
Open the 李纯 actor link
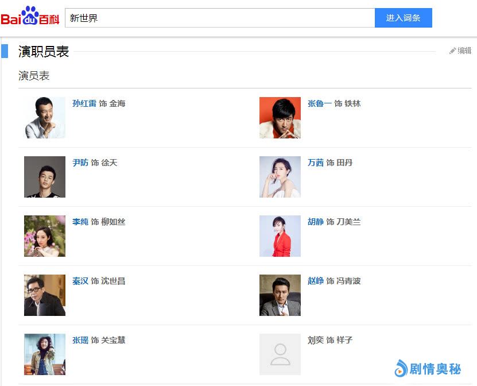pos(80,222)
